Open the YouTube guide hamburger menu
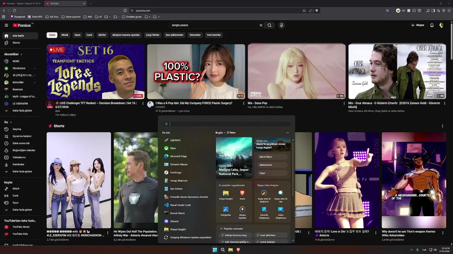The image size is (453, 254). pos(6,25)
